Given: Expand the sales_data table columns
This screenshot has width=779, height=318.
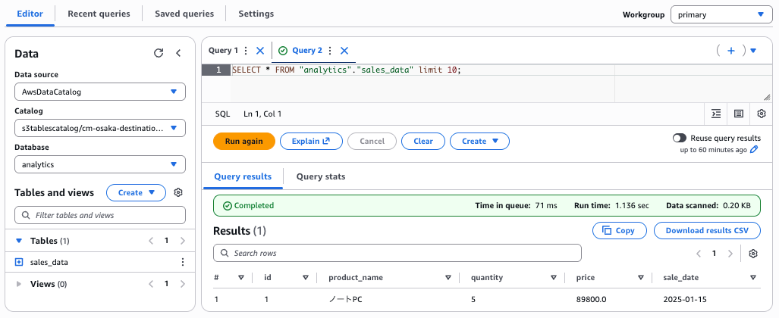Looking at the screenshot, I should pyautogui.click(x=19, y=262).
